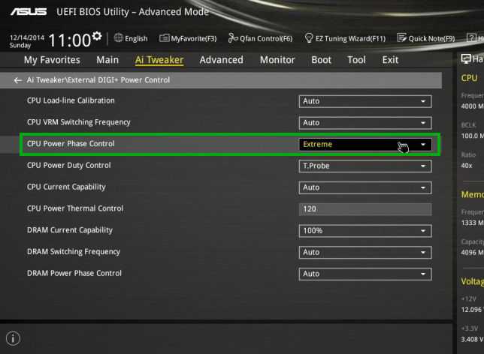Select the CPU Power Phase Control label
The height and width of the screenshot is (354, 484).
coord(71,144)
